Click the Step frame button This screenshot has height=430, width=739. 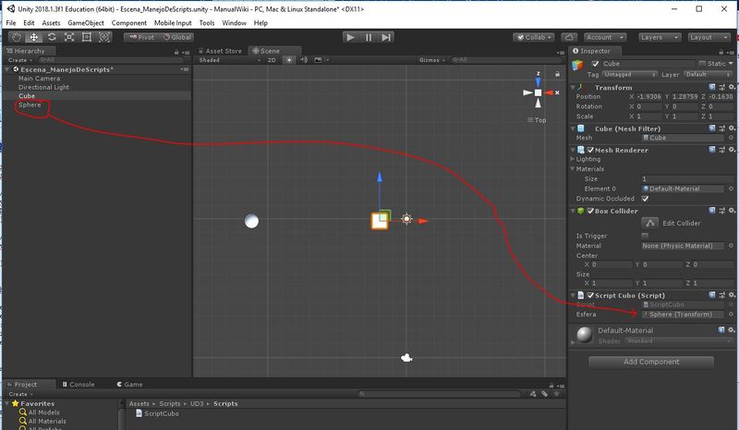click(386, 37)
